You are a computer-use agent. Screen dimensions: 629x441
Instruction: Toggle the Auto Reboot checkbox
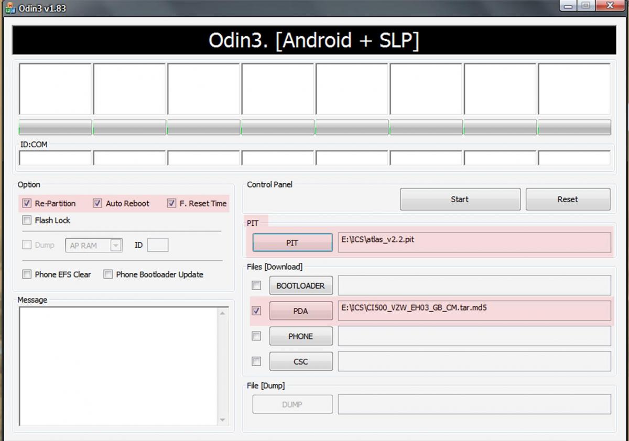click(97, 203)
